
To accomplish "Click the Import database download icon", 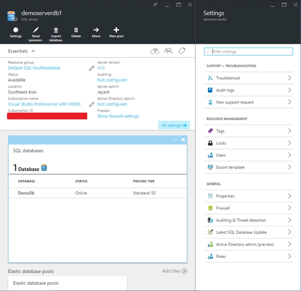I will [56, 30].
